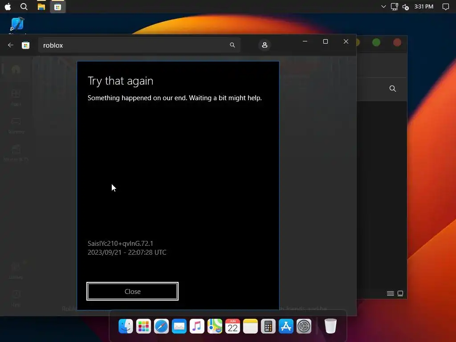Open App Store from the dock
The image size is (456, 342).
pos(286,326)
